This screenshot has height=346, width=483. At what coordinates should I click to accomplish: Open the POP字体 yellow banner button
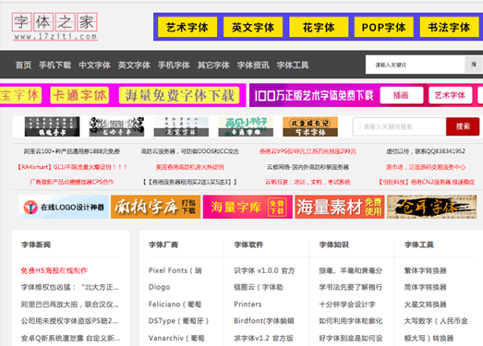pos(384,27)
